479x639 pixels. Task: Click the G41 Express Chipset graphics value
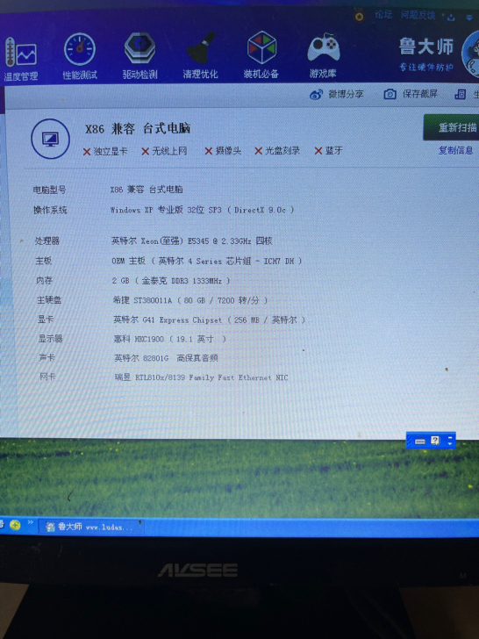tap(210, 319)
